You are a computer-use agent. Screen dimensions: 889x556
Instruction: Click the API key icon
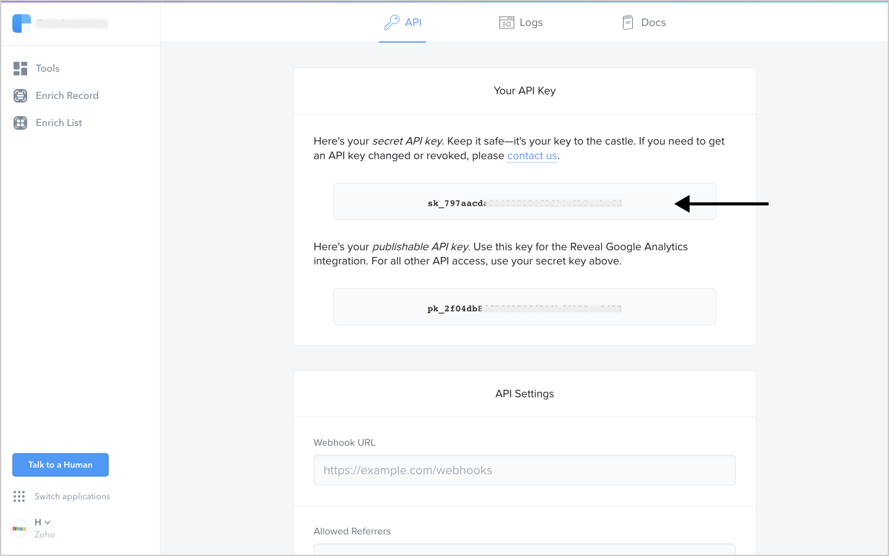pos(392,23)
